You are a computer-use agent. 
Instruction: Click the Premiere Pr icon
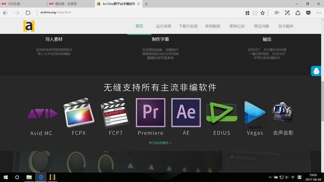pos(151,113)
